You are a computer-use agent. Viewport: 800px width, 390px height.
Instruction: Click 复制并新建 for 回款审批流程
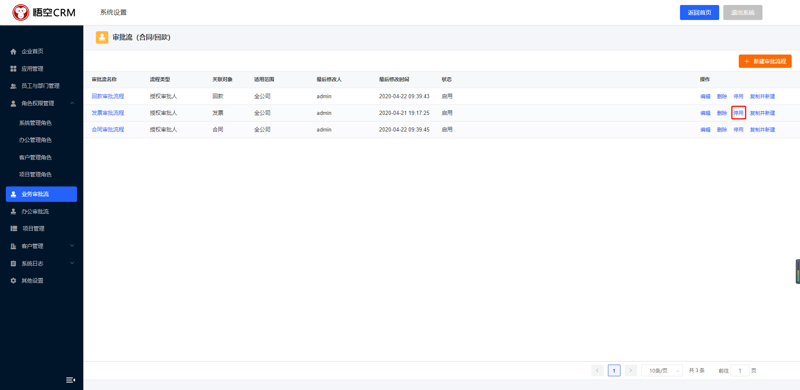click(x=762, y=96)
